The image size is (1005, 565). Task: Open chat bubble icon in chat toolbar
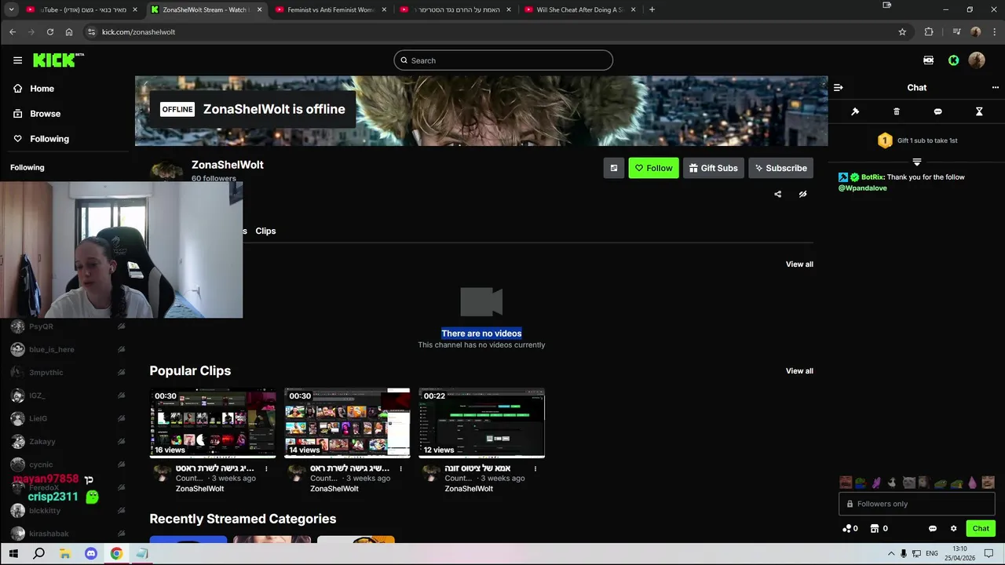[937, 111]
